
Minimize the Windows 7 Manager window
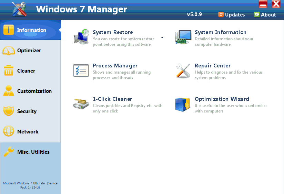click(263, 4)
